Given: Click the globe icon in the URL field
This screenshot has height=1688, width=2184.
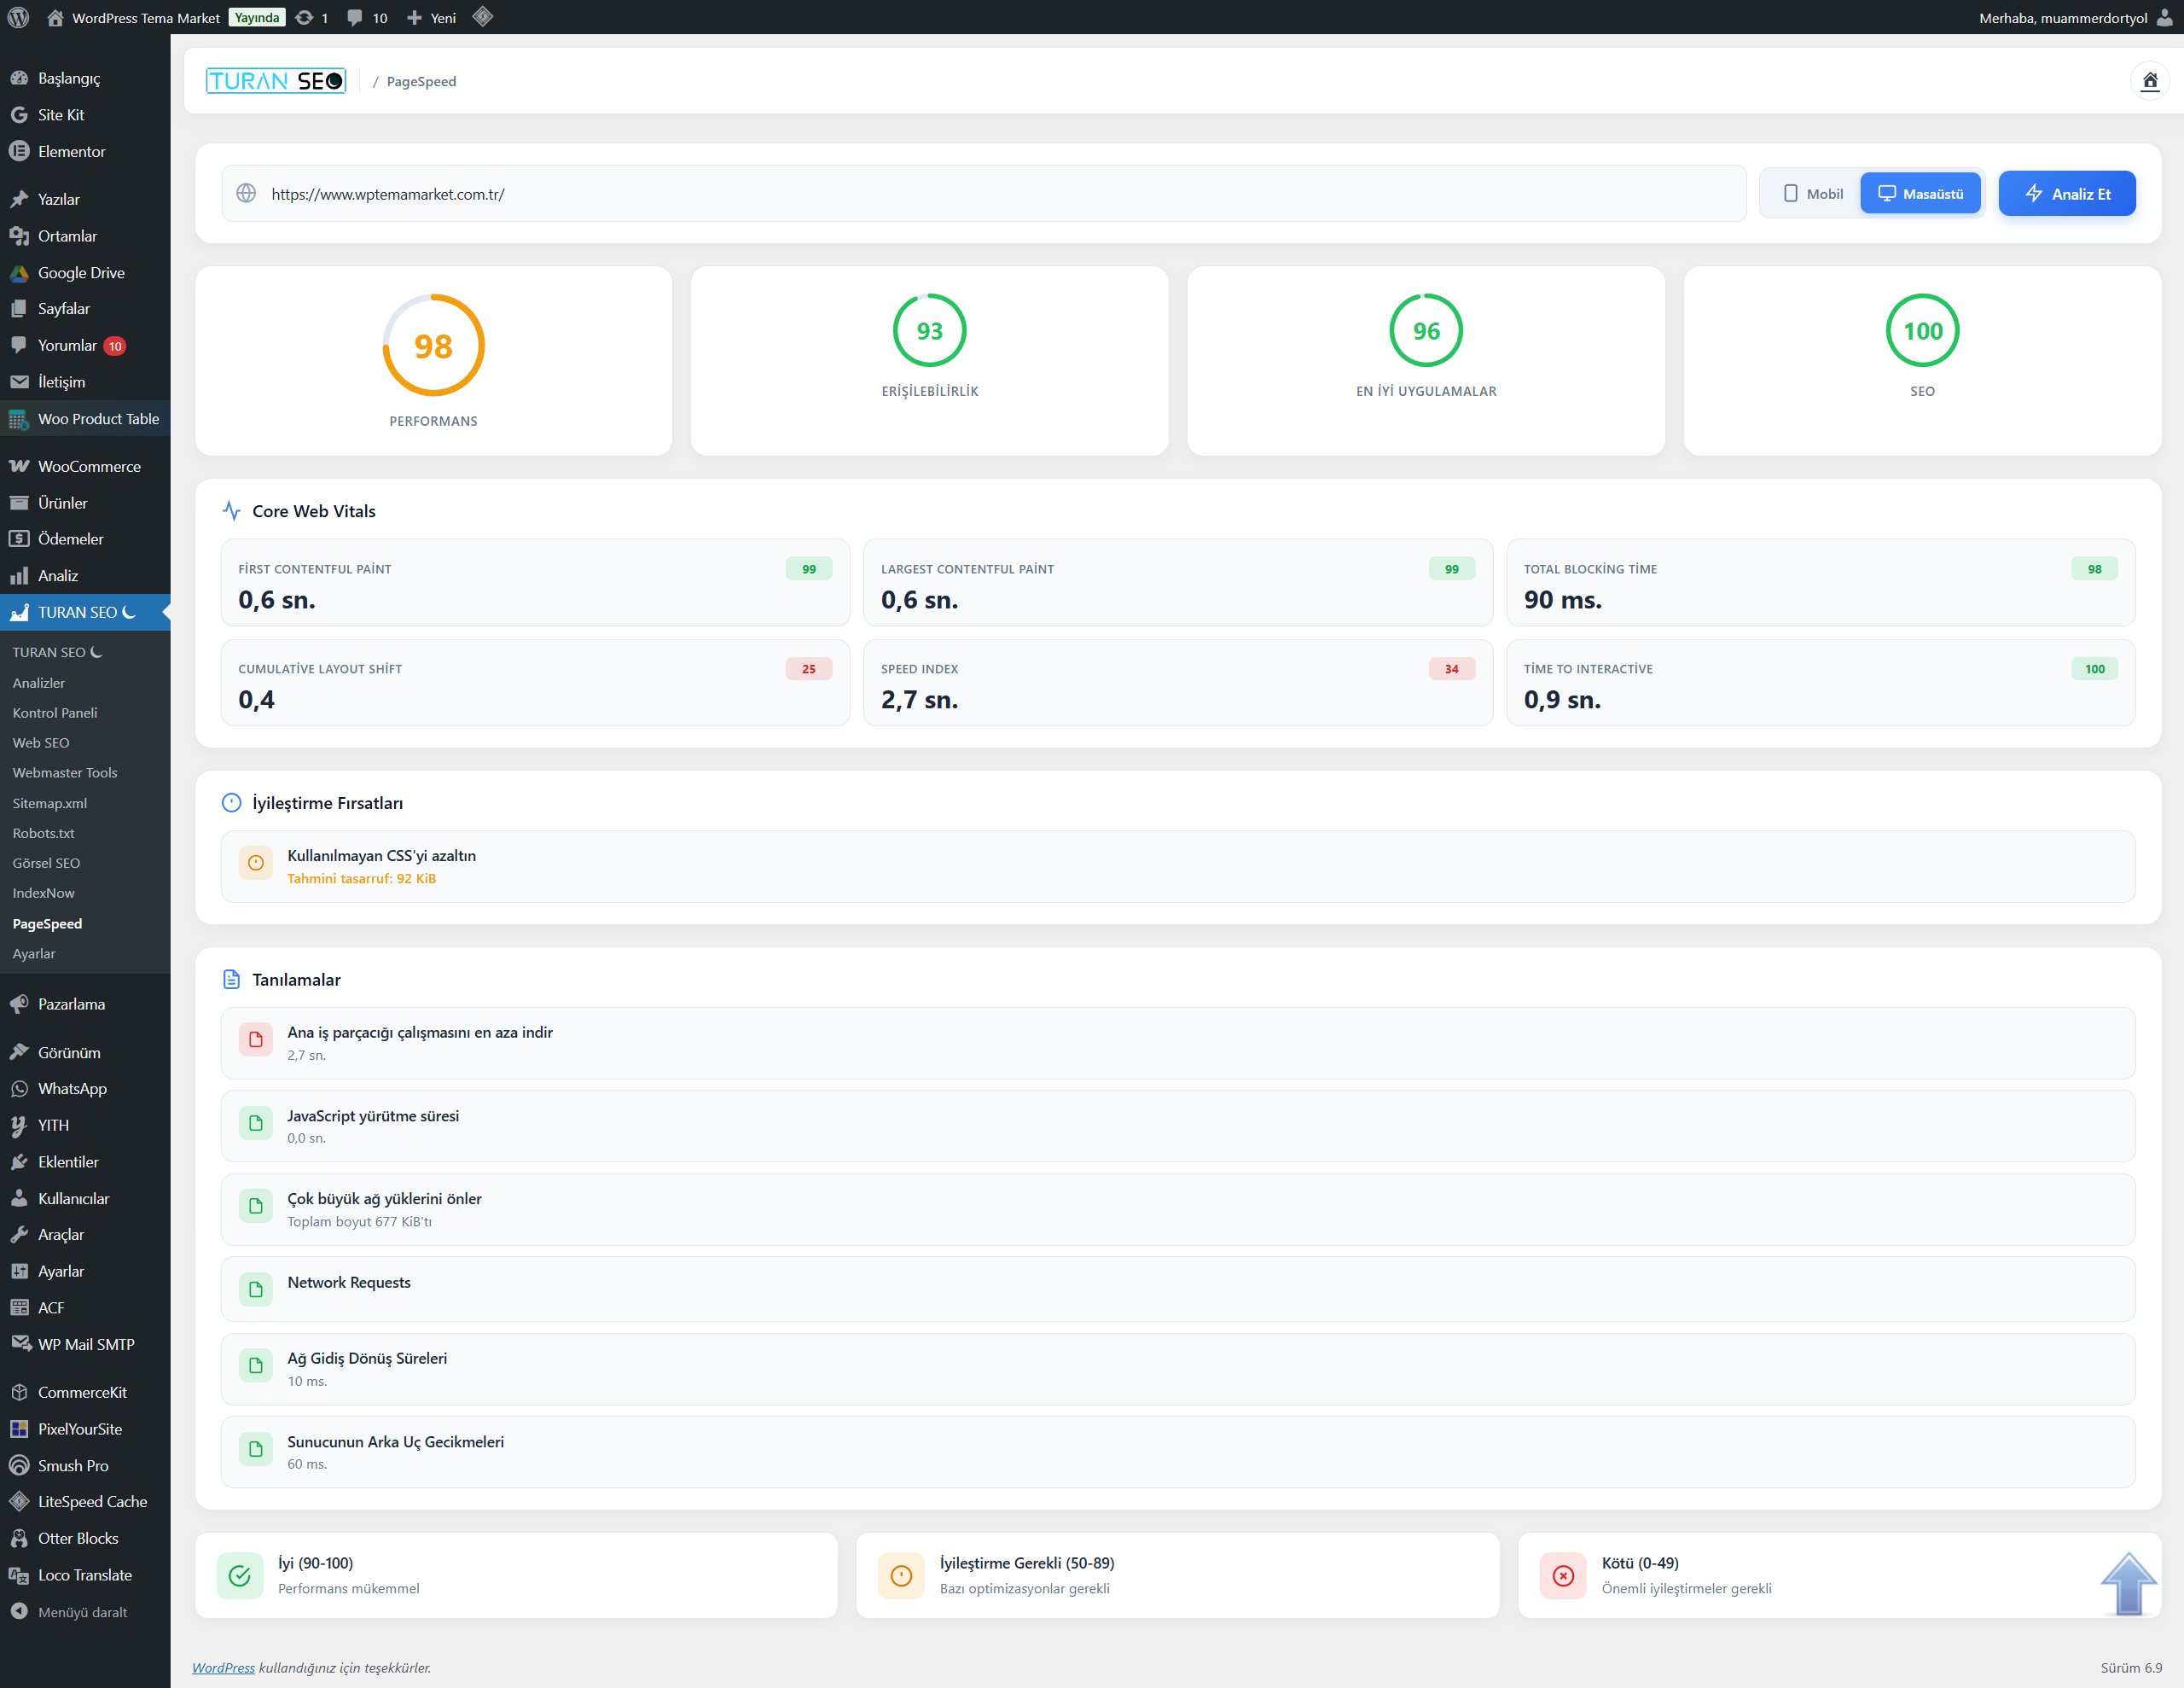Looking at the screenshot, I should (x=246, y=193).
